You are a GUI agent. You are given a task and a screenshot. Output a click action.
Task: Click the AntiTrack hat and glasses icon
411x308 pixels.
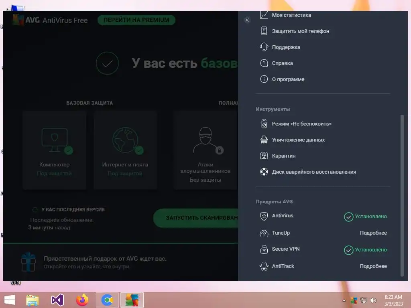264,266
